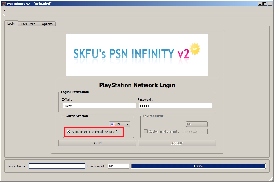Click the LOGIN button
The width and height of the screenshot is (274, 182).
click(x=97, y=143)
